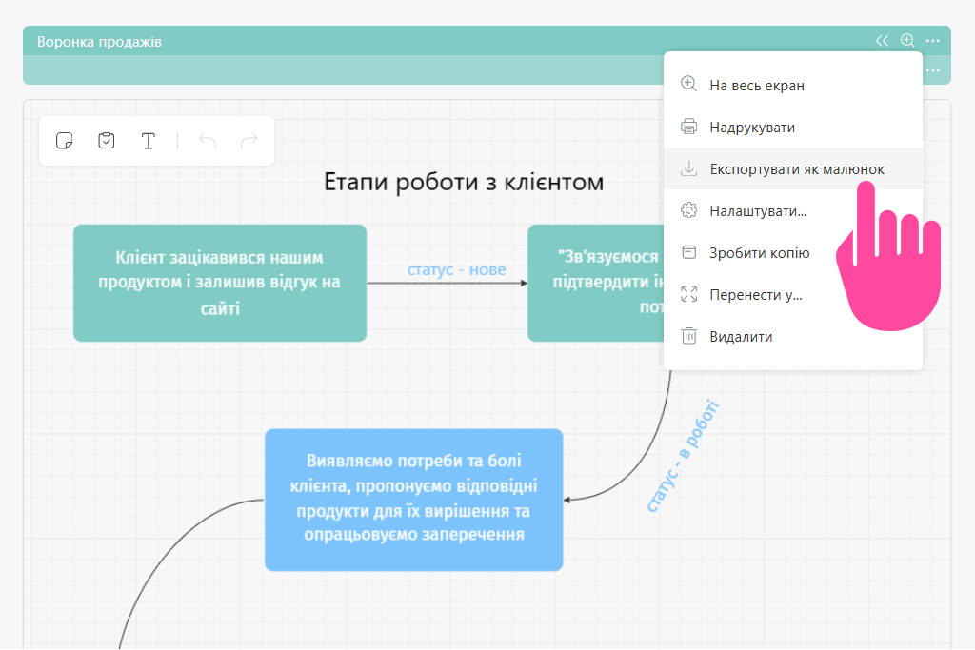Redo the whiteboard action
Viewport: 975px width, 650px height.
pos(249,141)
